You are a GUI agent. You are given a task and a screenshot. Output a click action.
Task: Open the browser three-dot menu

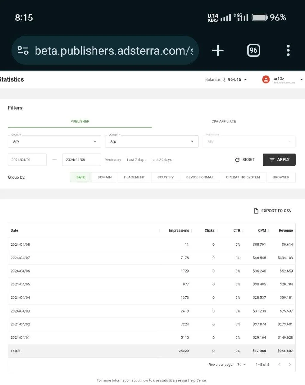[x=288, y=50]
